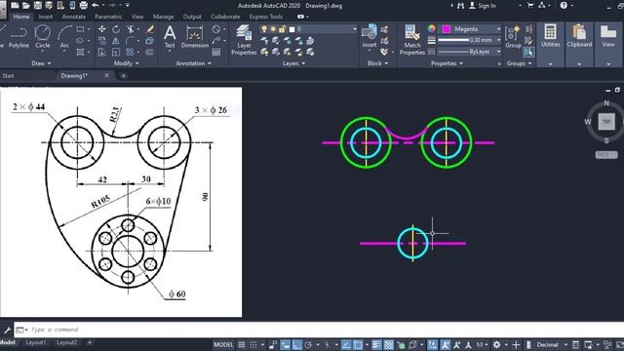The image size is (624, 351).
Task: Use the Erase tool pencil icon
Action: [150, 29]
